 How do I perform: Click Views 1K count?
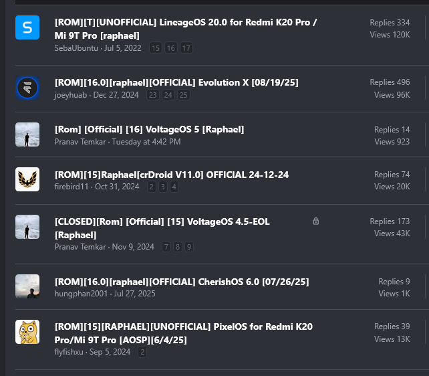click(394, 294)
